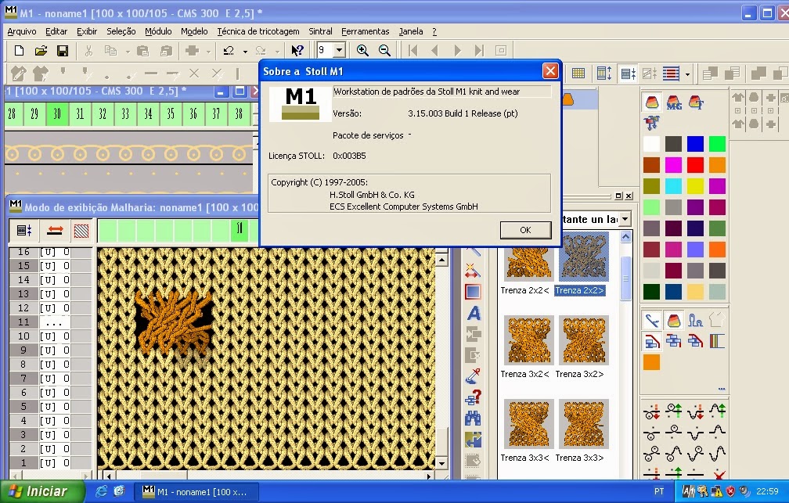
Task: Open the Editar menu
Action: (x=56, y=31)
